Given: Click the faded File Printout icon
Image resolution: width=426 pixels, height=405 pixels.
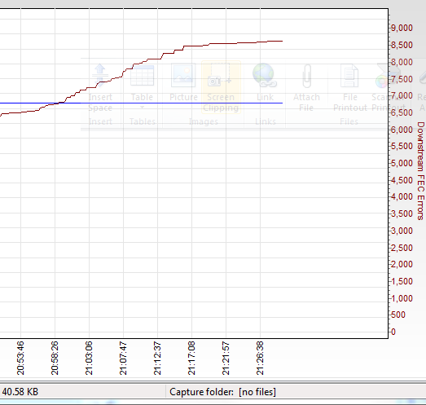Looking at the screenshot, I should point(349,75).
